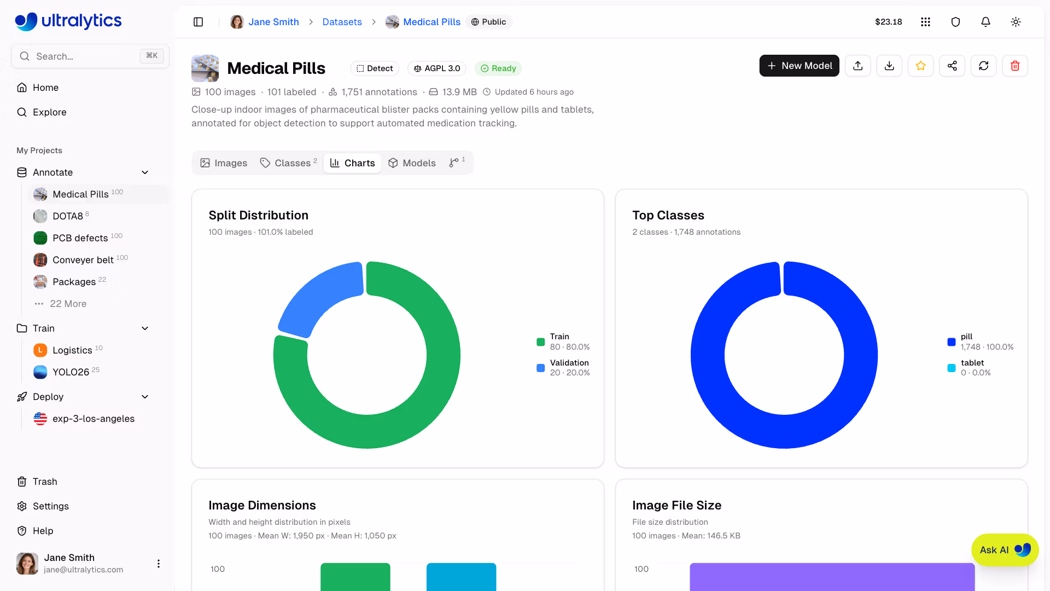Viewport: 1050px width, 591px height.
Task: Collapse the Deploy section chevron
Action: click(145, 397)
